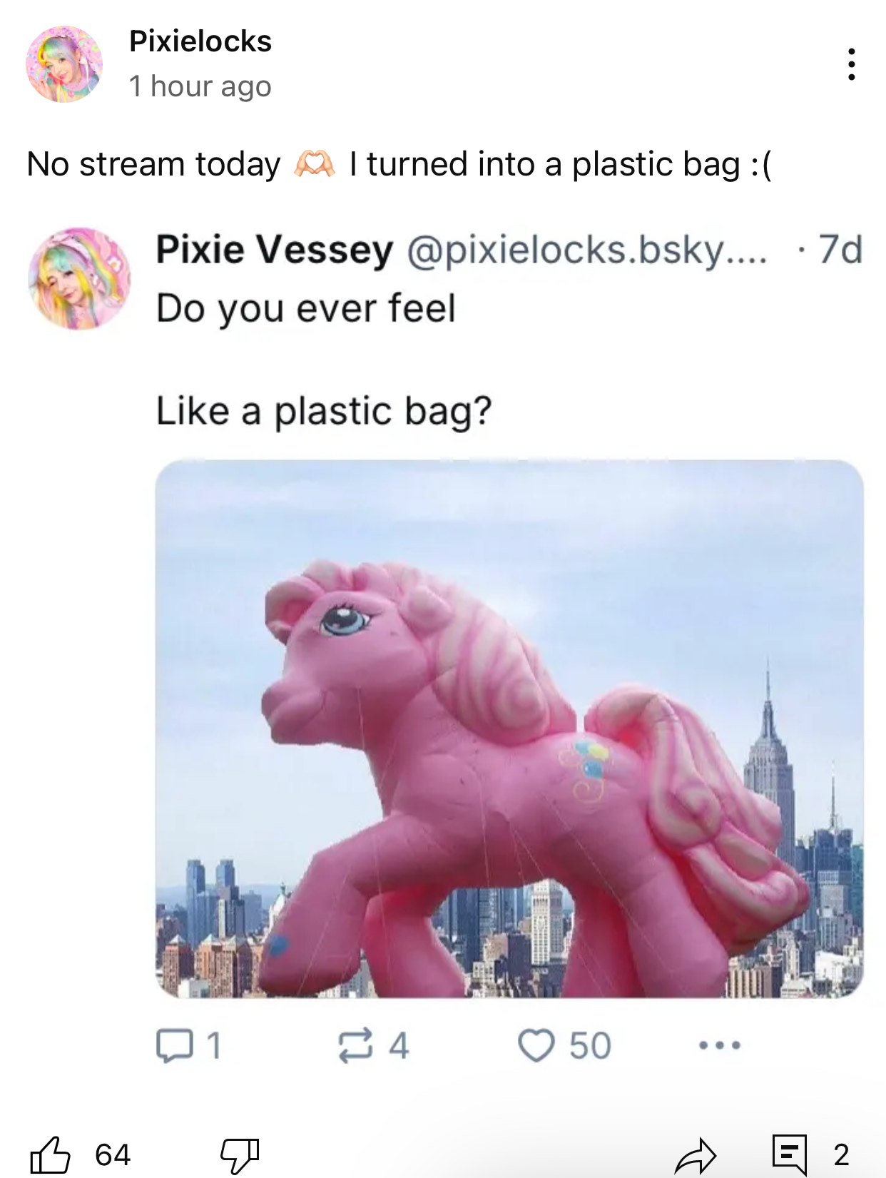The image size is (886, 1178).
Task: Open comments via the comment icon
Action: (790, 1154)
